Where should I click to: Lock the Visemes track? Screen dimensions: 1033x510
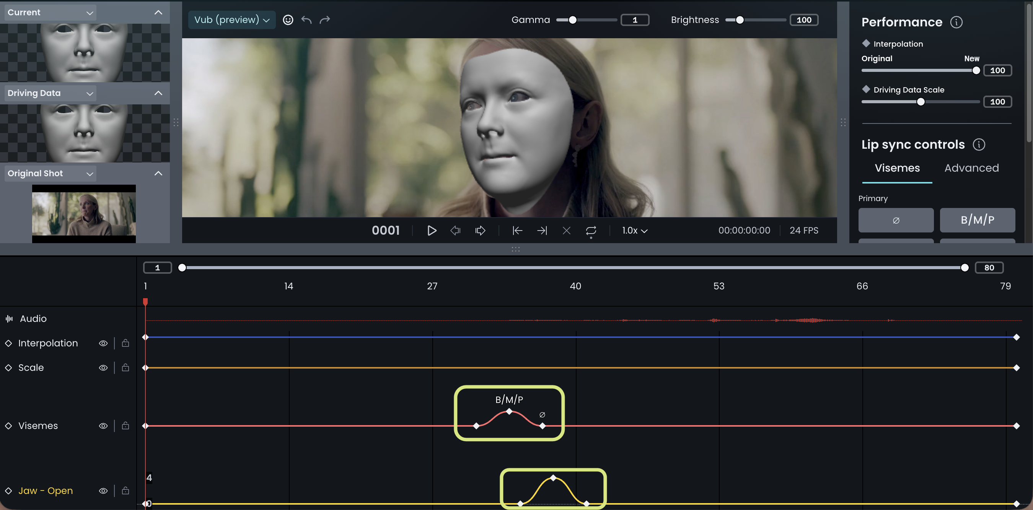[125, 426]
